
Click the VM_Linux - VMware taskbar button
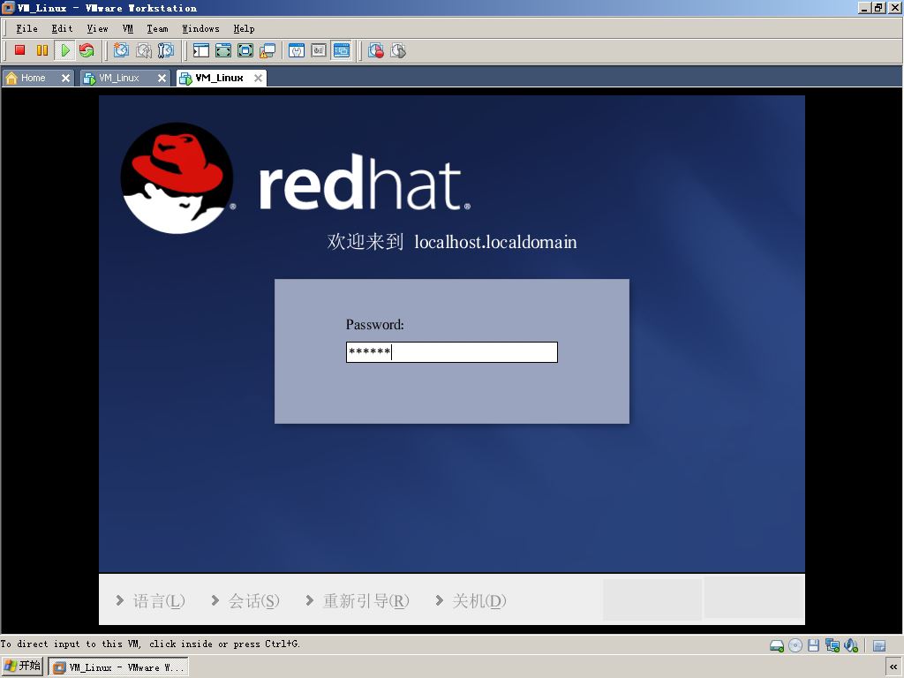[118, 667]
